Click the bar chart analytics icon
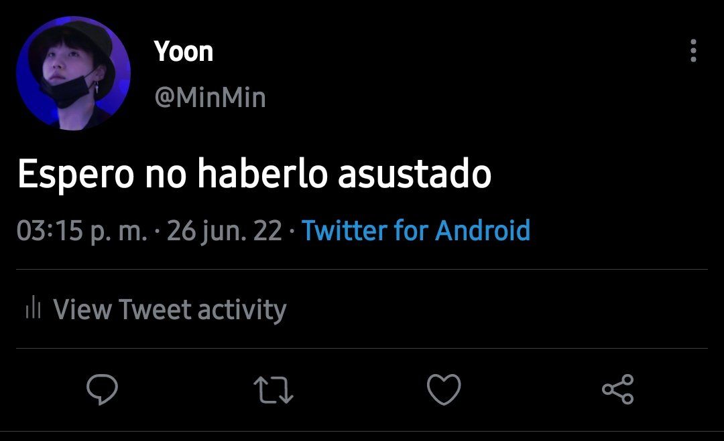This screenshot has height=441, width=724. click(x=34, y=307)
